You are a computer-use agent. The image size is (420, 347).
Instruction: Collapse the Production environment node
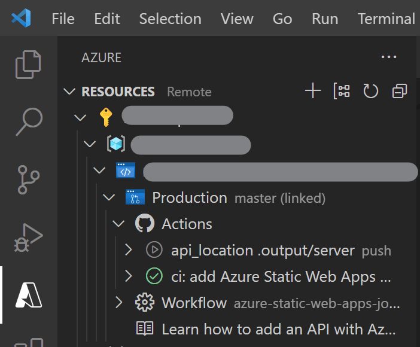[x=109, y=197]
